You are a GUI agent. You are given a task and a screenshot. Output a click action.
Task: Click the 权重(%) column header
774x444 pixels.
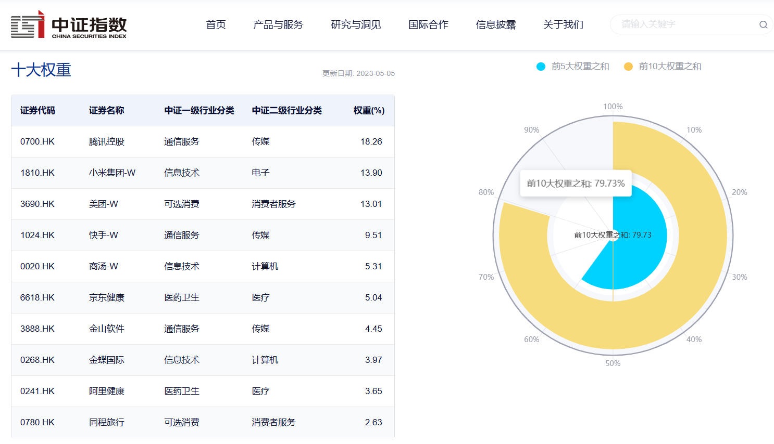pos(369,110)
